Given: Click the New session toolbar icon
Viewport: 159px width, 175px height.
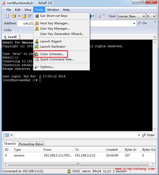Looking at the screenshot, I should pos(7,16).
